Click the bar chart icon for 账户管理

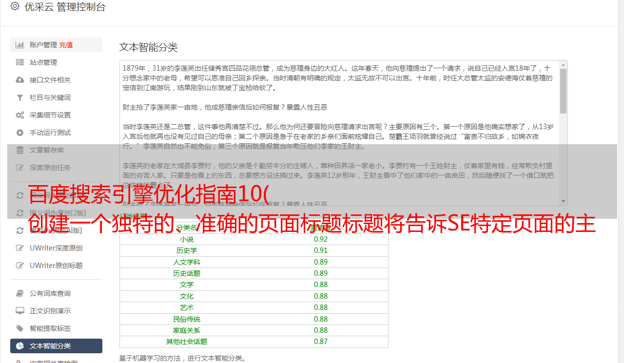coord(19,45)
